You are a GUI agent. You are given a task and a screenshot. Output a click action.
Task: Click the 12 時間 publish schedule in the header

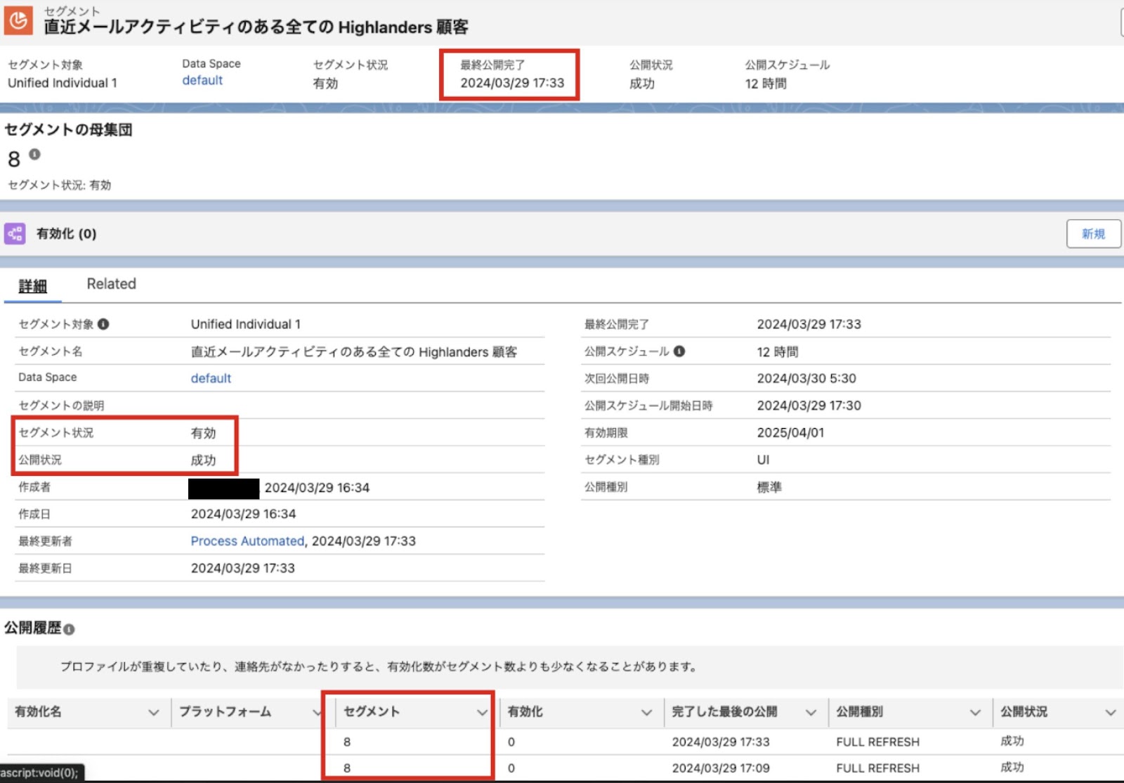tap(766, 84)
